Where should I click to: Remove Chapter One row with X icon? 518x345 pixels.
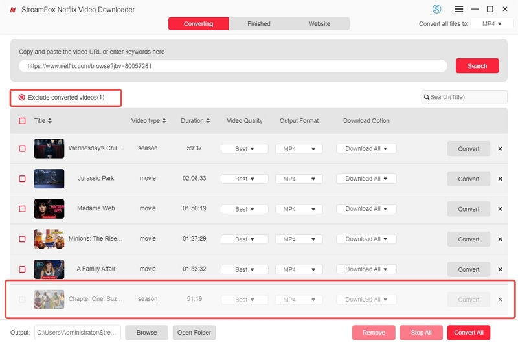click(500, 300)
